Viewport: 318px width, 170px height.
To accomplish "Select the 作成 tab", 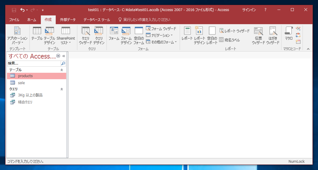I will [48, 19].
